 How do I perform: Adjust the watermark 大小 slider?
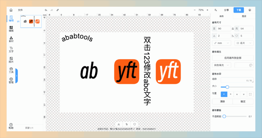tap(237, 87)
